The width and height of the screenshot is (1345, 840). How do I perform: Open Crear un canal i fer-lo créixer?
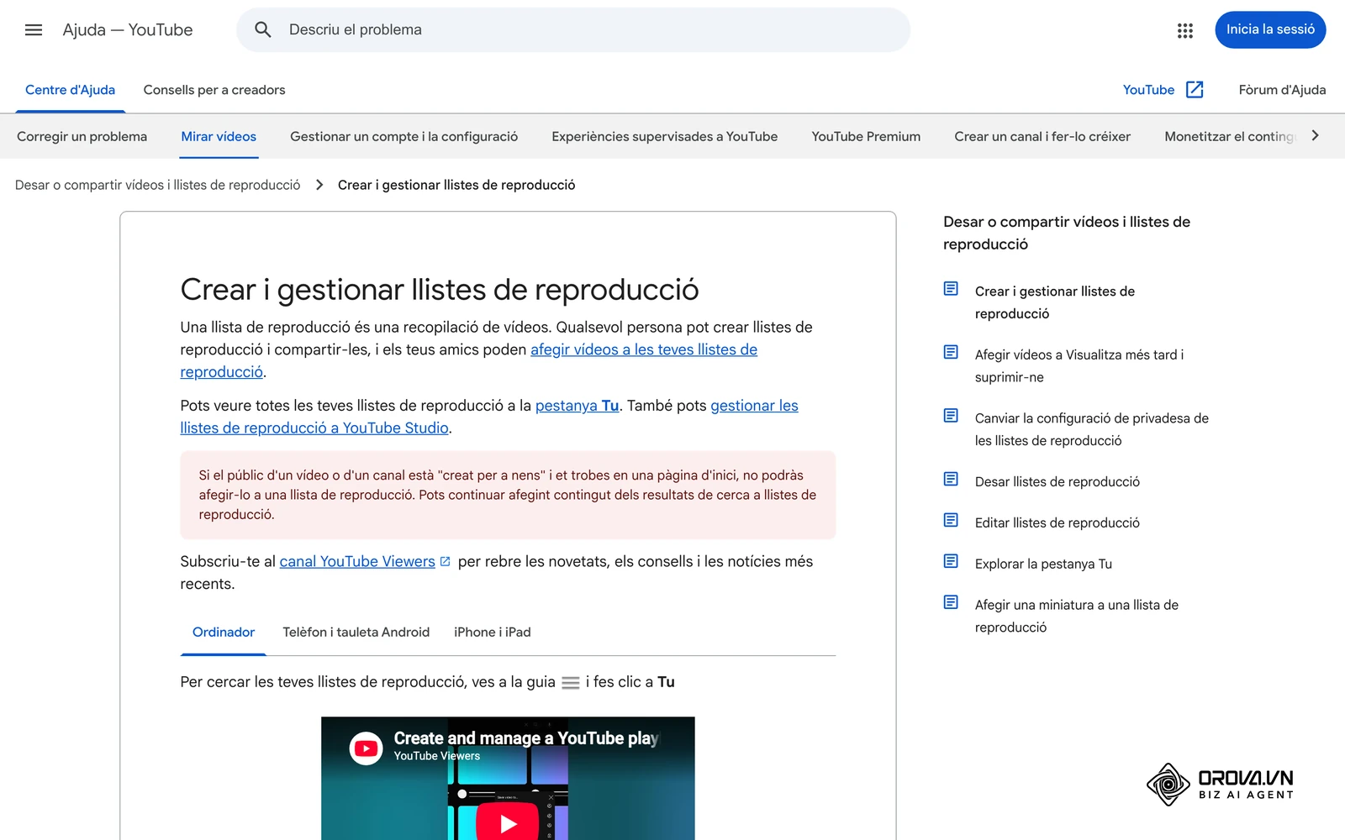(x=1042, y=137)
